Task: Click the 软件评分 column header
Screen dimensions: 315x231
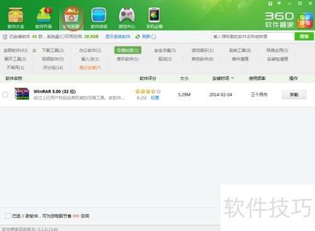Action: coord(148,78)
